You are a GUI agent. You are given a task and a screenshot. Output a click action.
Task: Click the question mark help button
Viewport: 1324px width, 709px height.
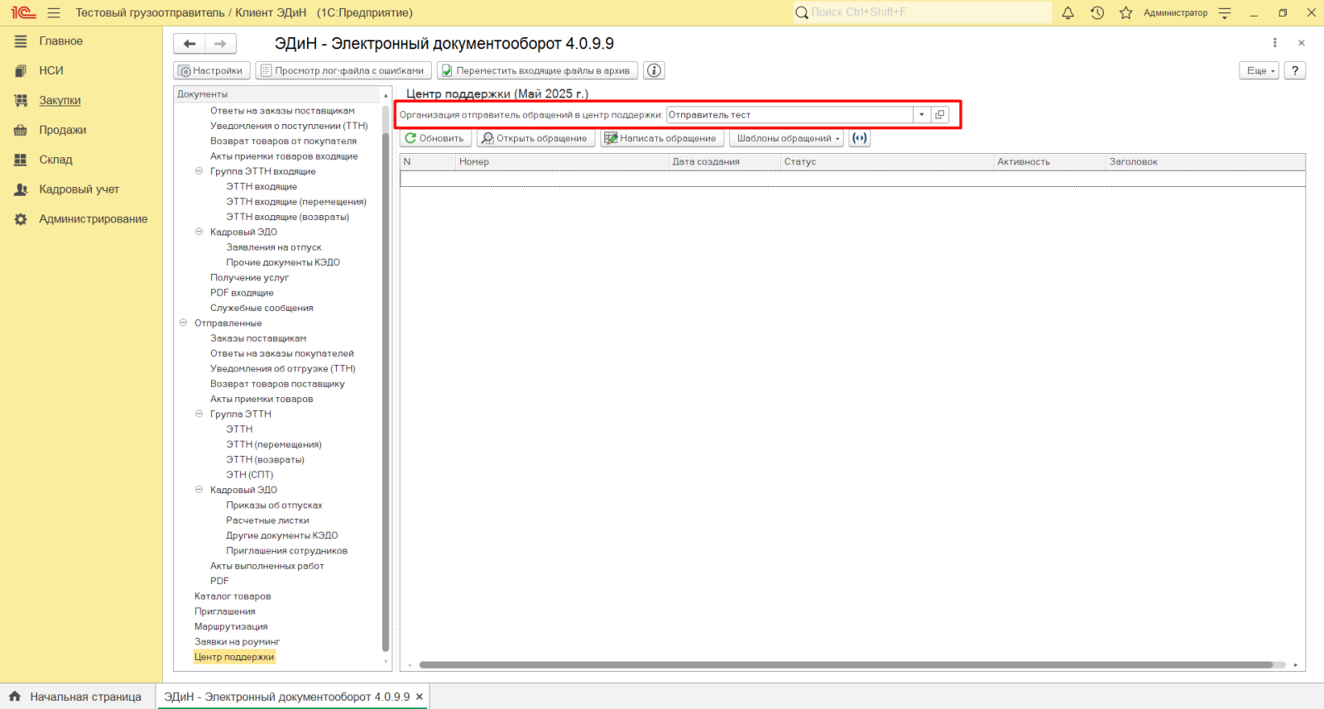[1295, 70]
